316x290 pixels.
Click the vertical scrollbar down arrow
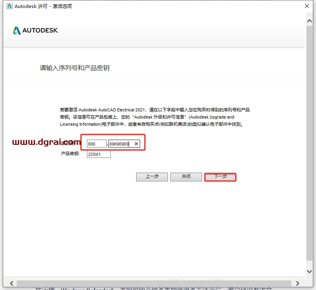click(309, 271)
